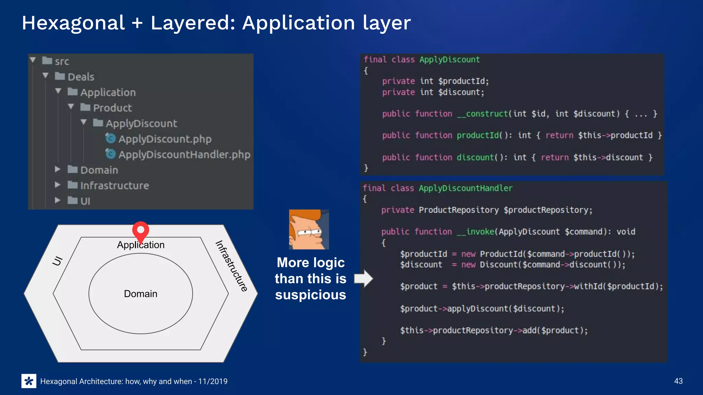The height and width of the screenshot is (395, 703).
Task: Select ApplyDiscountHandler.php in file tree
Action: 184,155
